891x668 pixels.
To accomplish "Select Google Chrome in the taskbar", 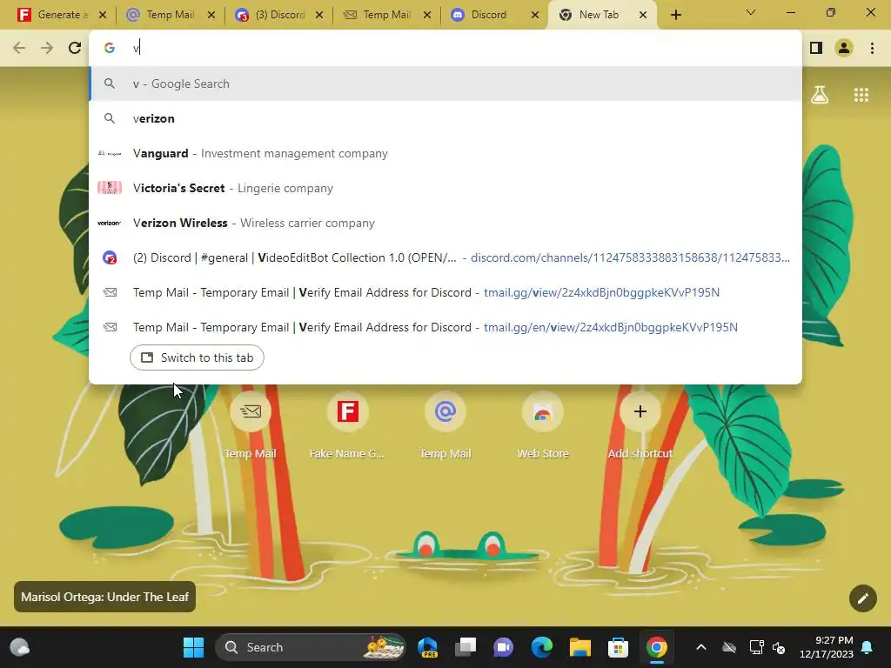I will tap(656, 647).
